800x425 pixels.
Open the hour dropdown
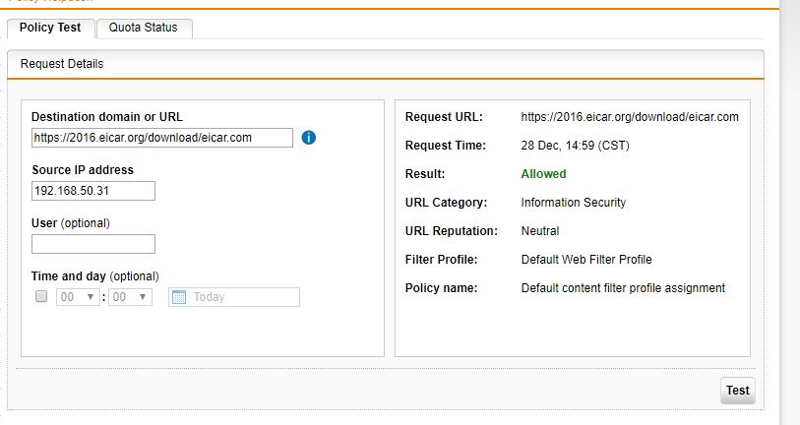tap(78, 297)
